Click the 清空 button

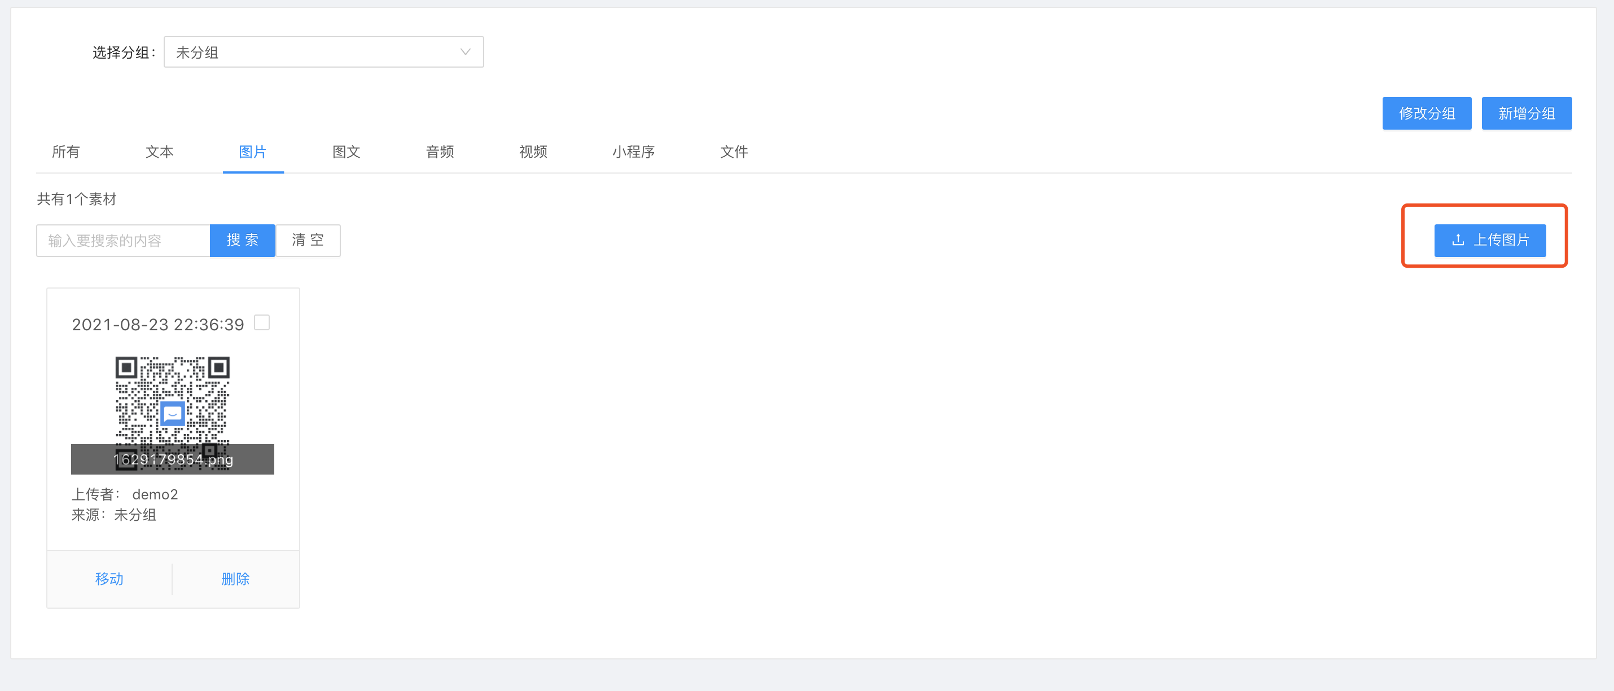tap(308, 240)
